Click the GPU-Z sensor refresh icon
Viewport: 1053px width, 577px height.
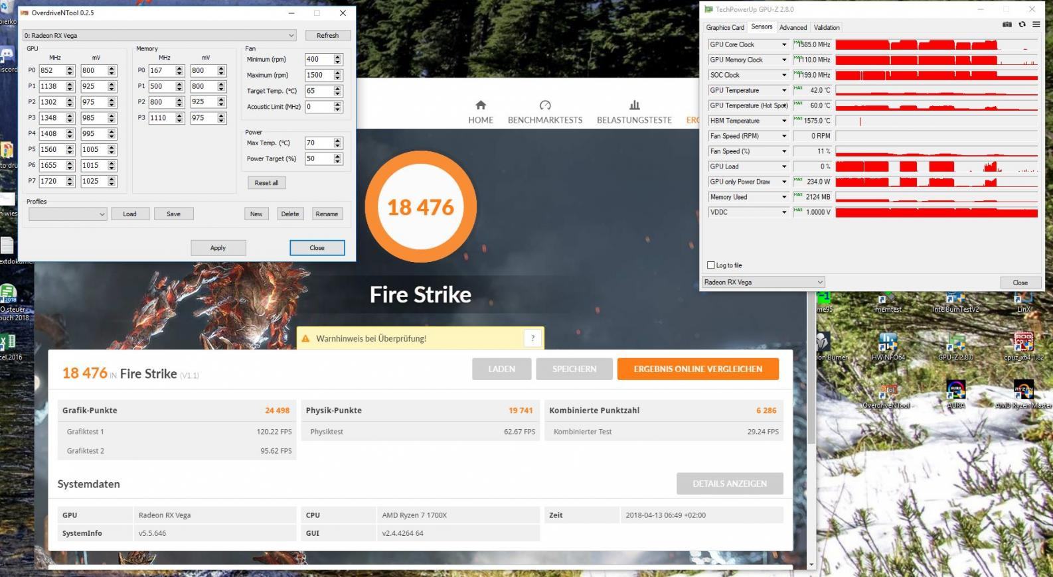1022,25
